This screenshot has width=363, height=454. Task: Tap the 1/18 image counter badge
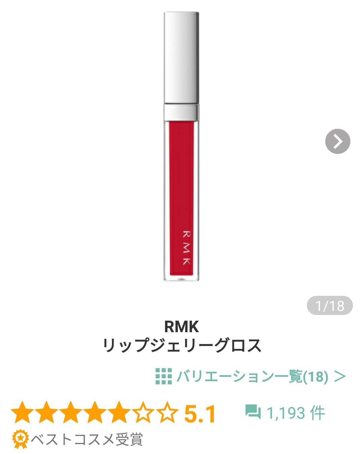[330, 306]
